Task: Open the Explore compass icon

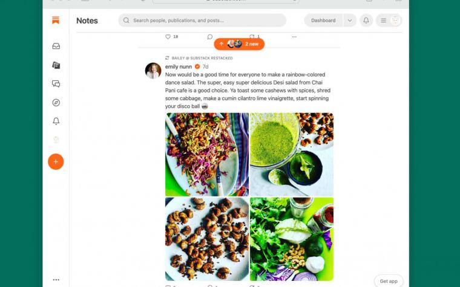Action: click(x=56, y=103)
